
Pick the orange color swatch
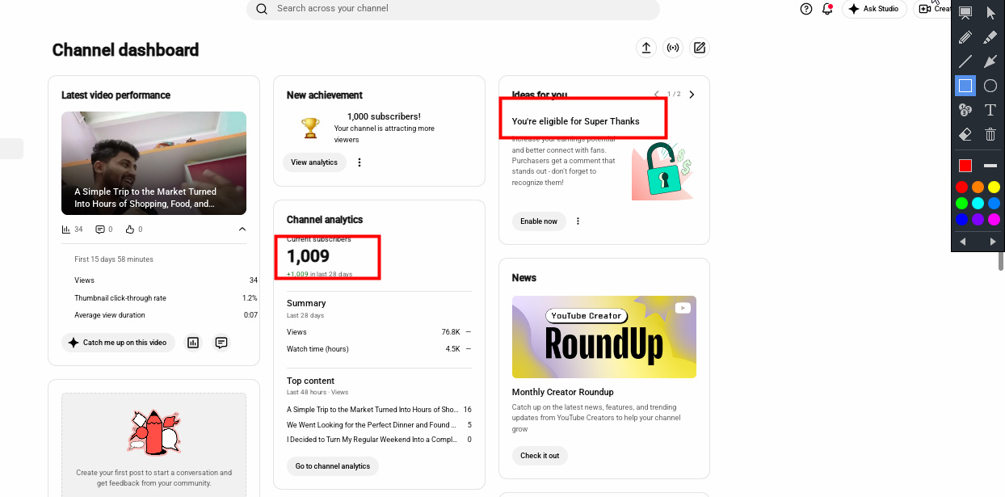click(x=978, y=187)
